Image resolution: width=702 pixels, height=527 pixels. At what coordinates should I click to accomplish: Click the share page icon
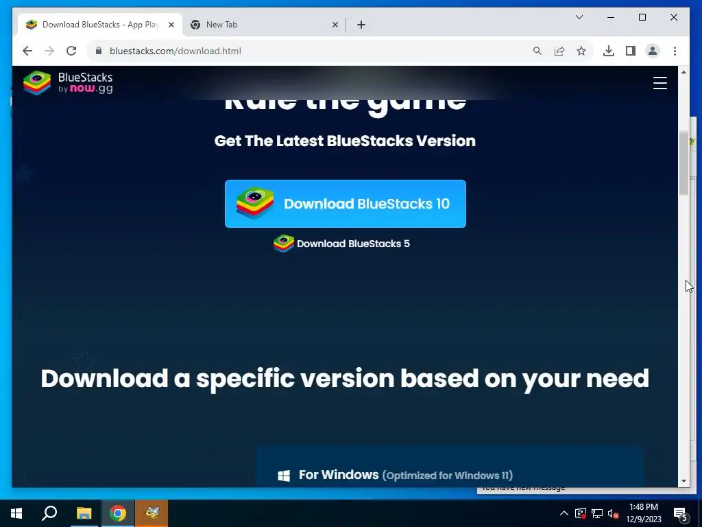[559, 51]
